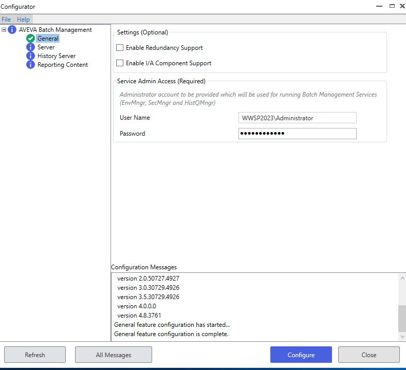Click message 'General feature configuration is complete.'
Image resolution: width=406 pixels, height=370 pixels.
click(171, 334)
